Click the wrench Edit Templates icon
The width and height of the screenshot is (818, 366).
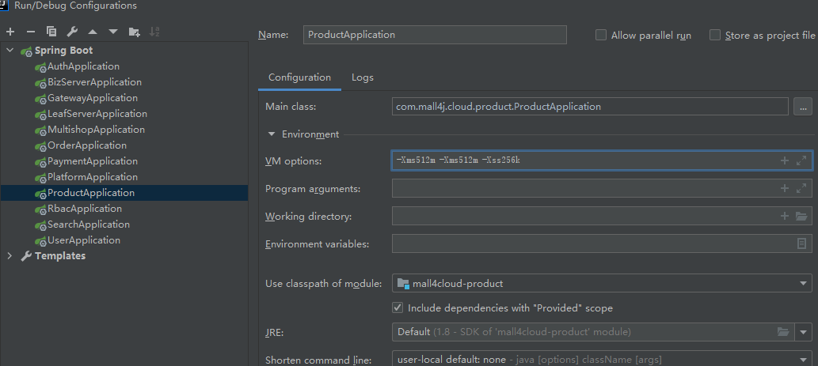click(x=72, y=32)
